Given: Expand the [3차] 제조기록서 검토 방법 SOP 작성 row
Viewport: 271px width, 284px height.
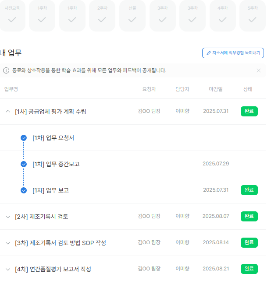Looking at the screenshot, I should click(x=7, y=243).
